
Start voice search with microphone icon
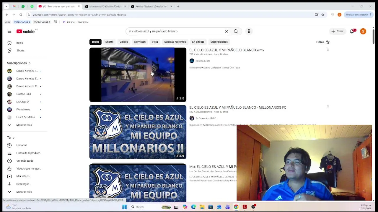tap(249, 31)
